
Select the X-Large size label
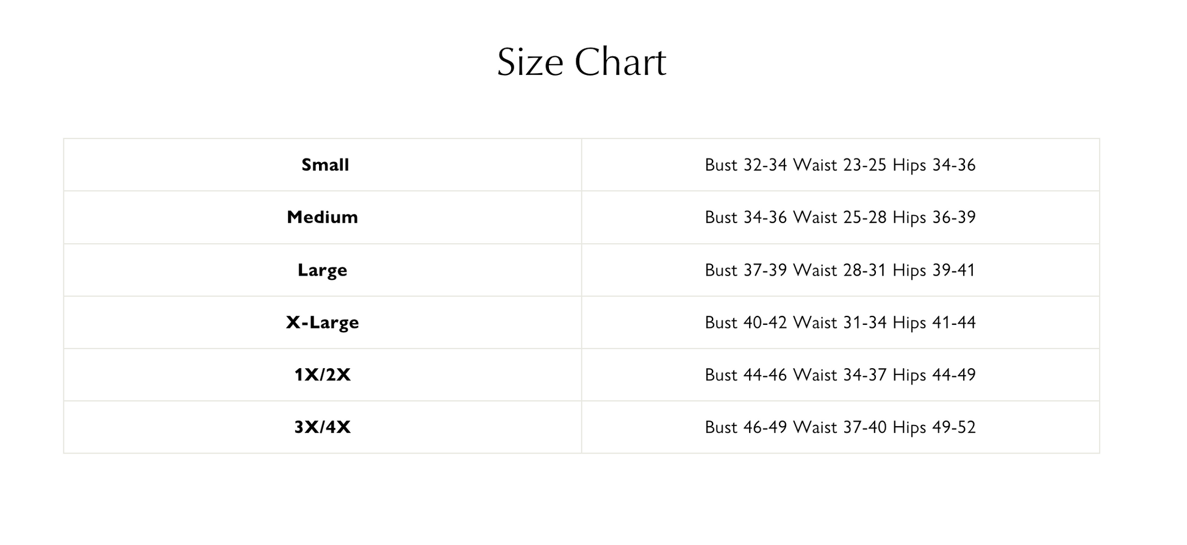(x=322, y=322)
